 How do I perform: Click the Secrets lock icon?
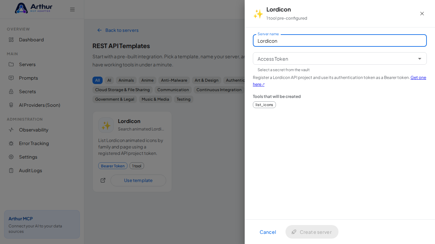[11, 91]
